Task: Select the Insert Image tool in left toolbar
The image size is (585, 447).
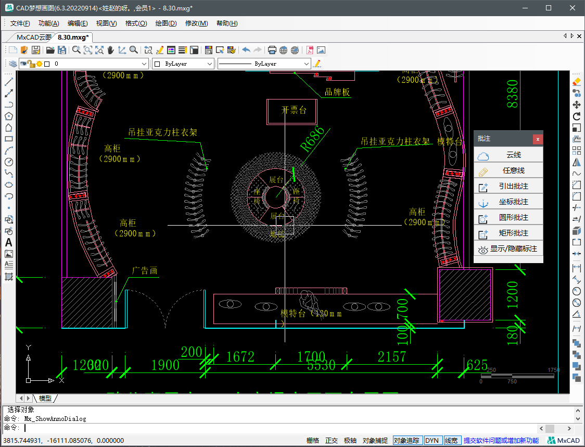Action: 8,254
